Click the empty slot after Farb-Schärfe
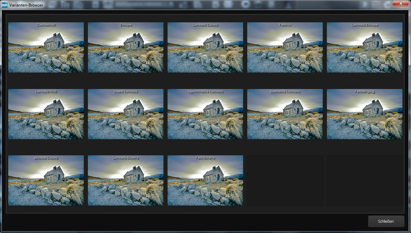Image resolution: width=411 pixels, height=233 pixels. point(285,181)
